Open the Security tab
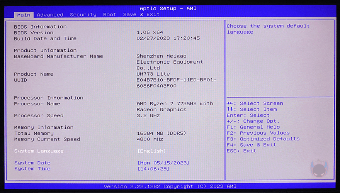This screenshot has width=340, height=193. pyautogui.click(x=83, y=15)
